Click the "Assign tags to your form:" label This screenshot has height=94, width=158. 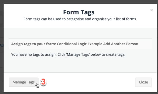(x=34, y=44)
